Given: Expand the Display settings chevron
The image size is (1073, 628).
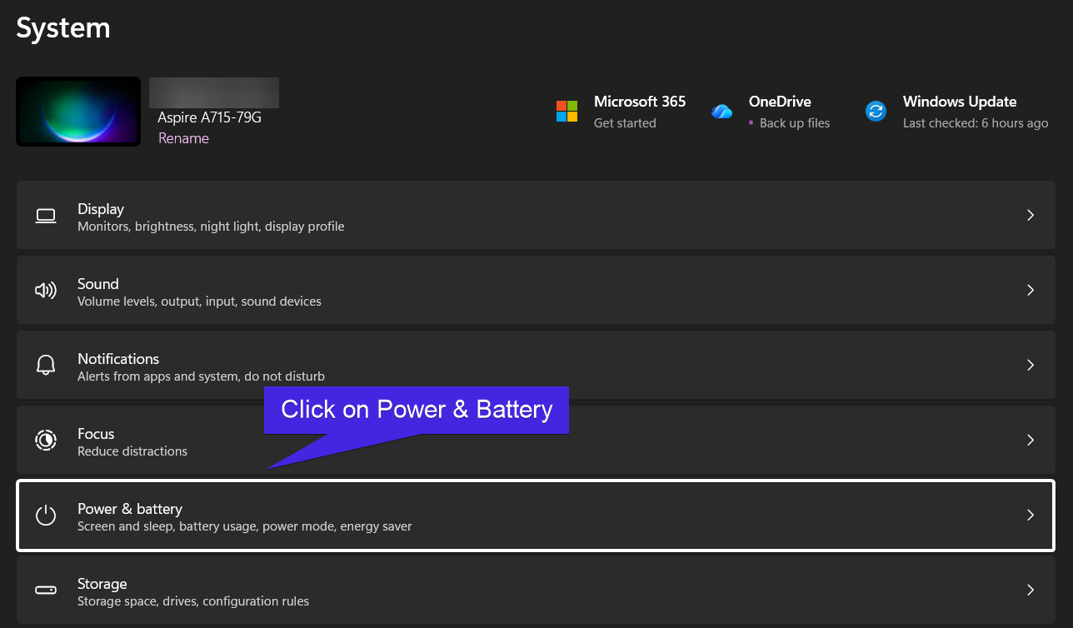Looking at the screenshot, I should 1030,215.
